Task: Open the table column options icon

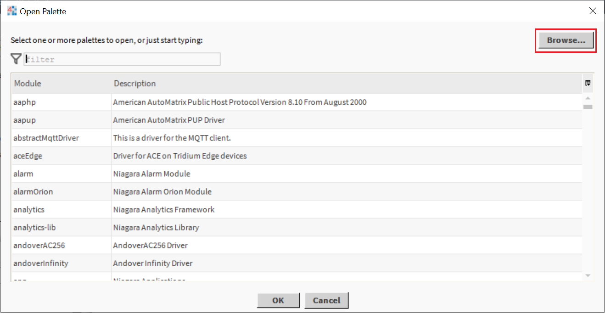Action: coord(588,83)
